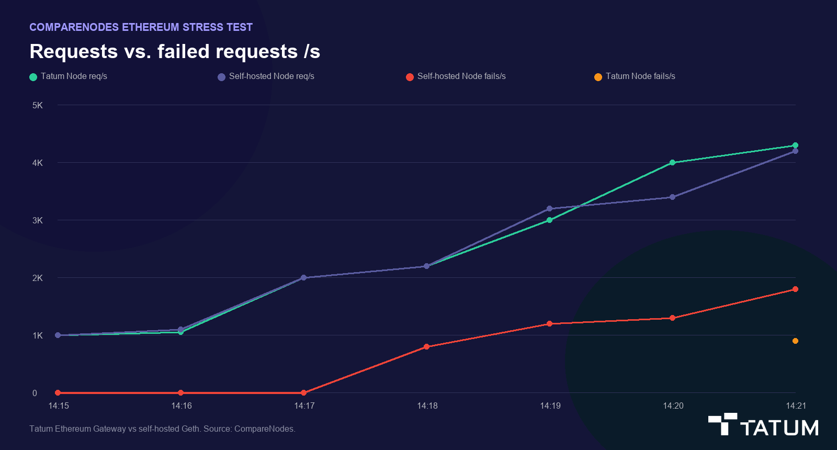The image size is (837, 450).
Task: Select the orange Tatum Node fails/s legend dot
Action: click(598, 77)
